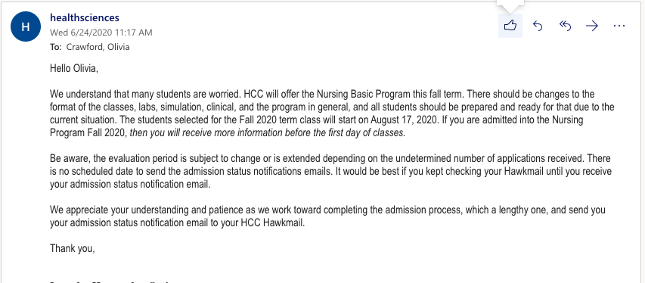Open the healthsciences sender contact card

[x=85, y=17]
